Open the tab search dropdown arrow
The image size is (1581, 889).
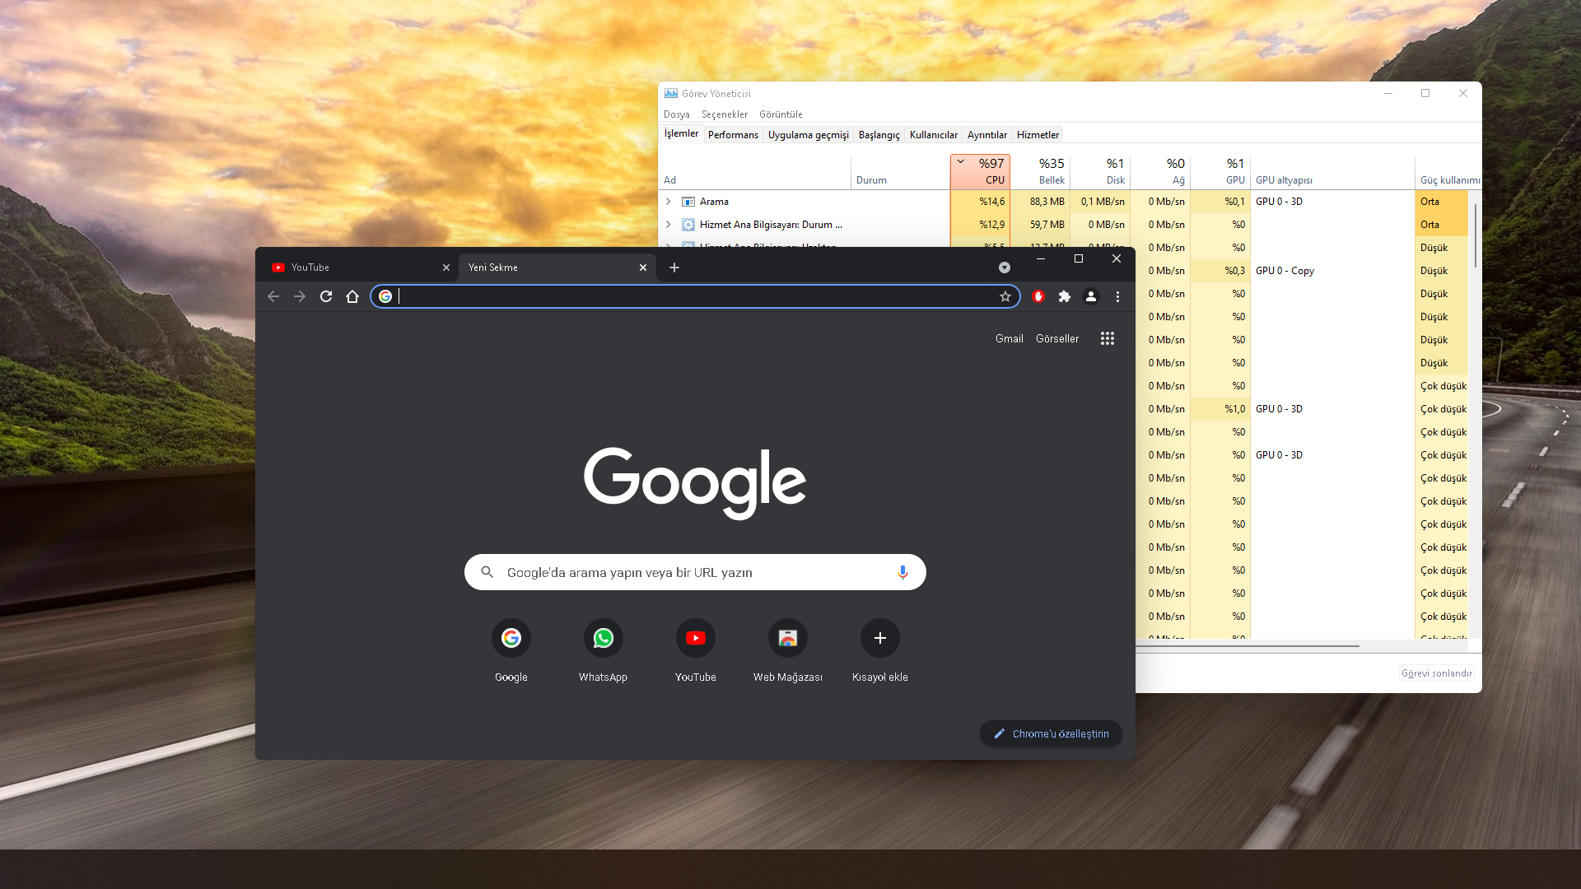point(1005,268)
